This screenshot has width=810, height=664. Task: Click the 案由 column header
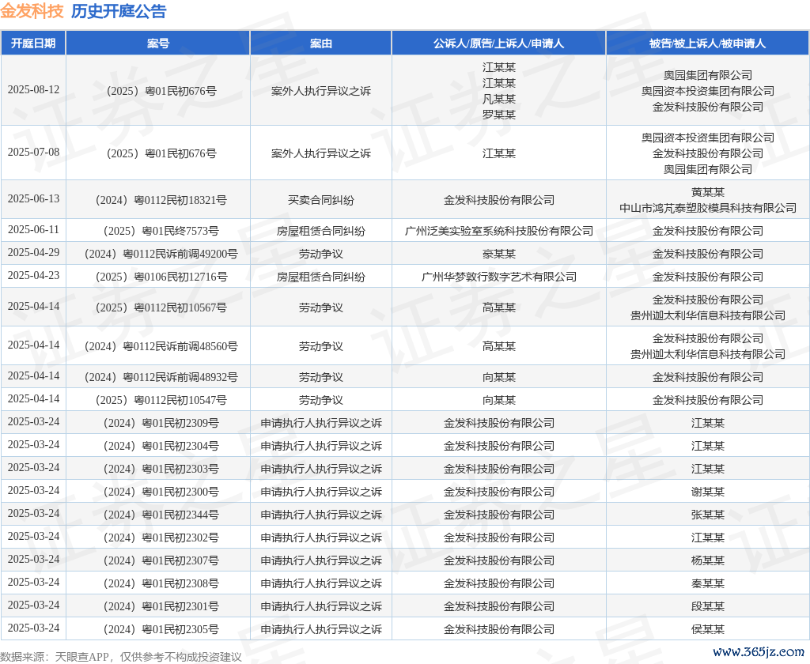(320, 43)
